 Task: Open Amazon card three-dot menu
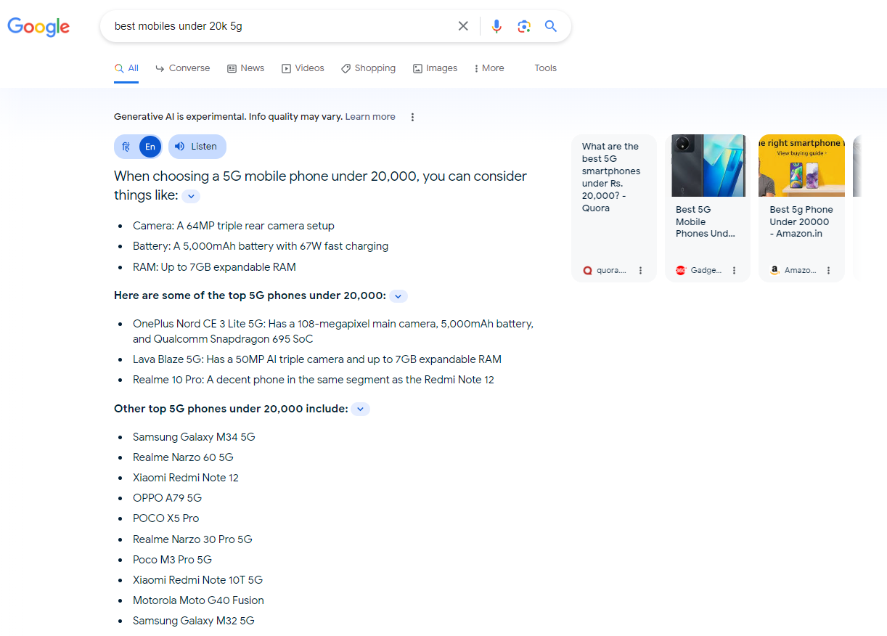click(828, 270)
